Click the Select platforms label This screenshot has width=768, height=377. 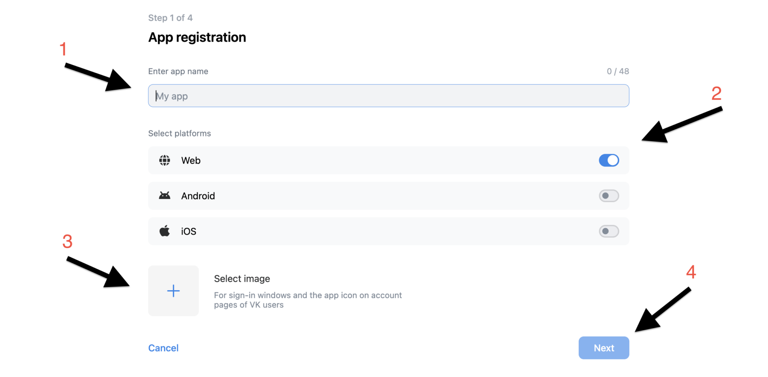tap(179, 133)
